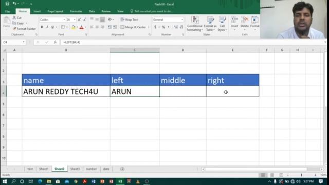Switch to the Review tab
329x185 pixels.
point(106,11)
